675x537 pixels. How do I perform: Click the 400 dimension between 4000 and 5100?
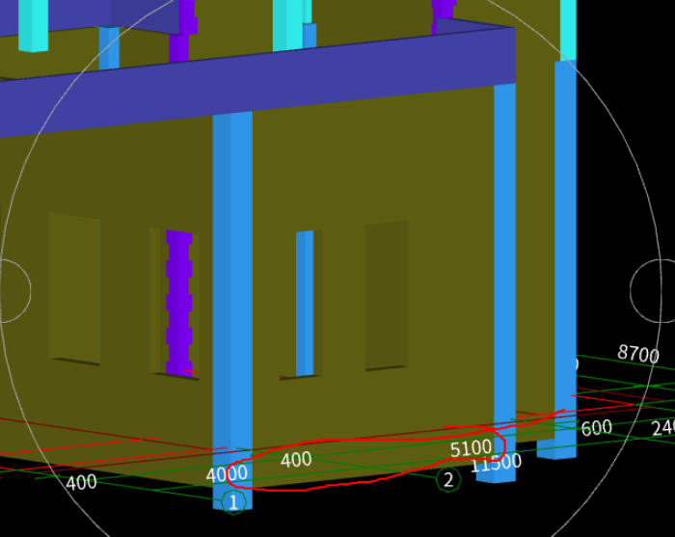click(x=296, y=460)
